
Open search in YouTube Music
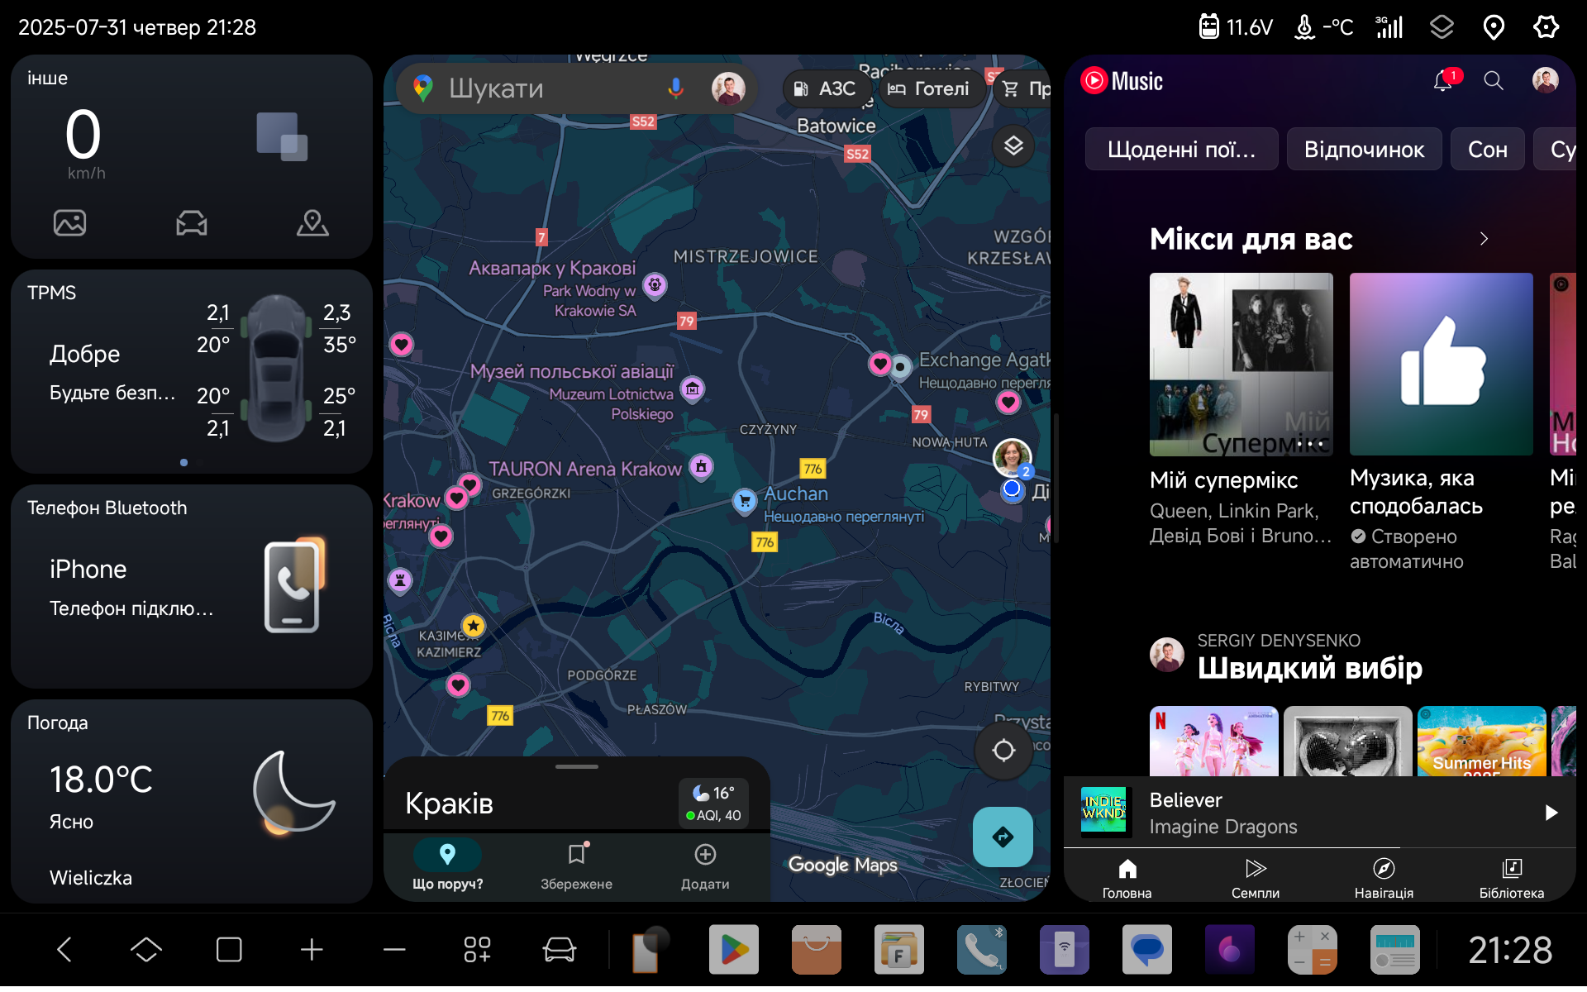1493,81
